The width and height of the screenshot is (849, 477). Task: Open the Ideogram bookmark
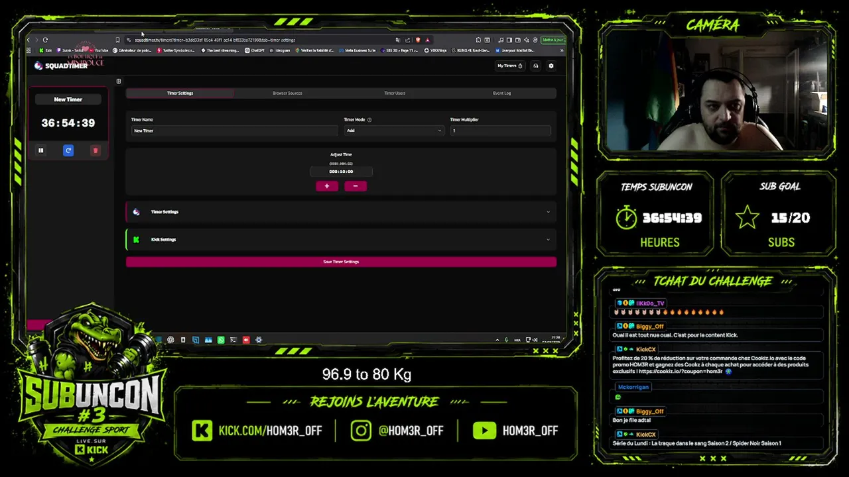point(281,50)
